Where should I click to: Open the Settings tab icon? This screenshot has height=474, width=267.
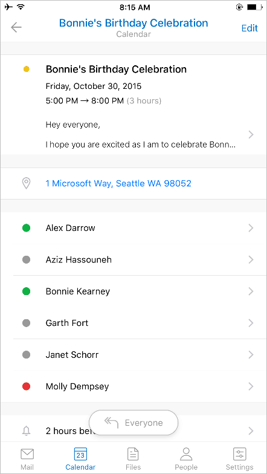point(240,454)
